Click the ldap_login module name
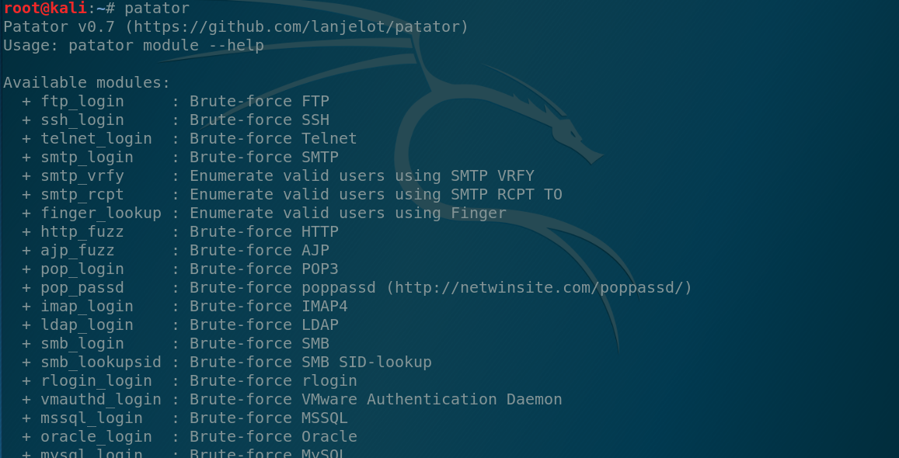This screenshot has height=458, width=899. (87, 325)
